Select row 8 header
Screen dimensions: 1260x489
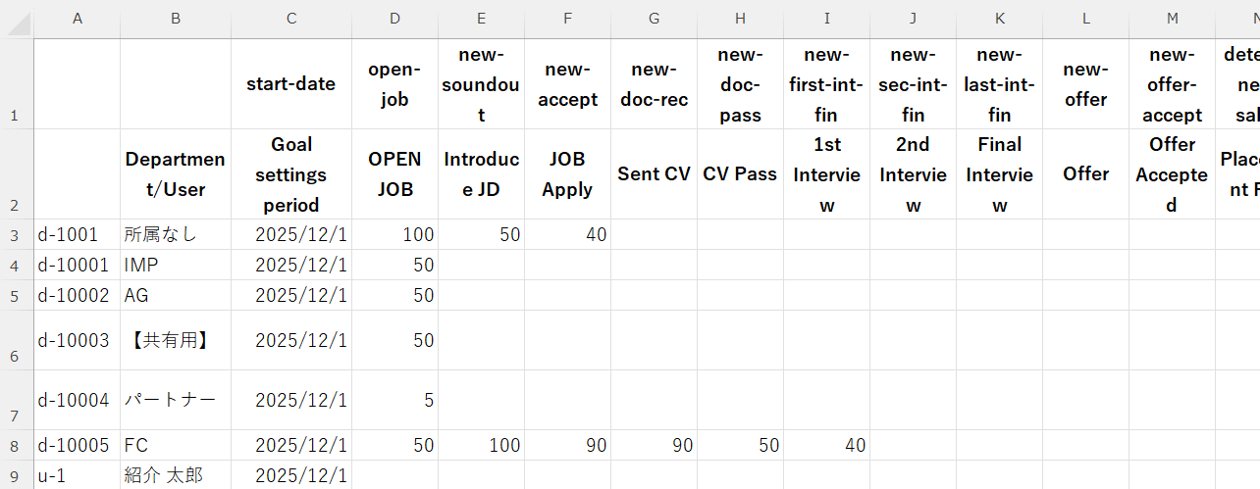(x=16, y=445)
